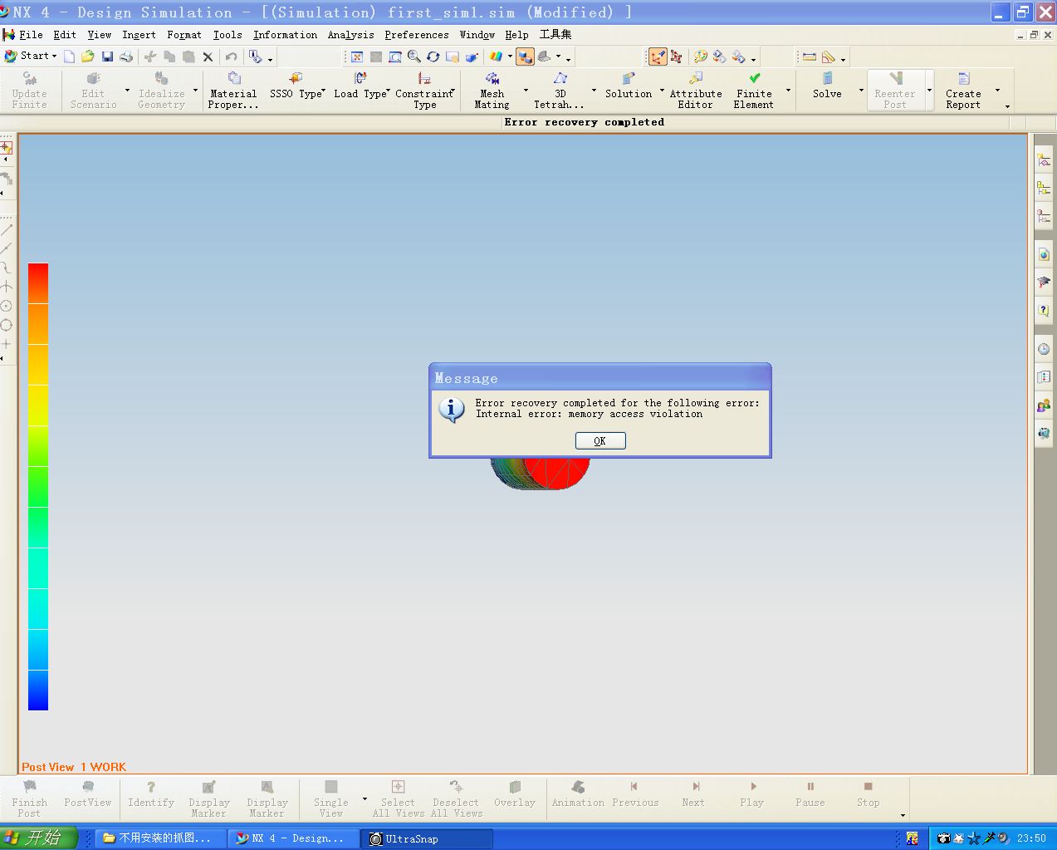Toggle the shaded rendering style icon

(x=525, y=57)
